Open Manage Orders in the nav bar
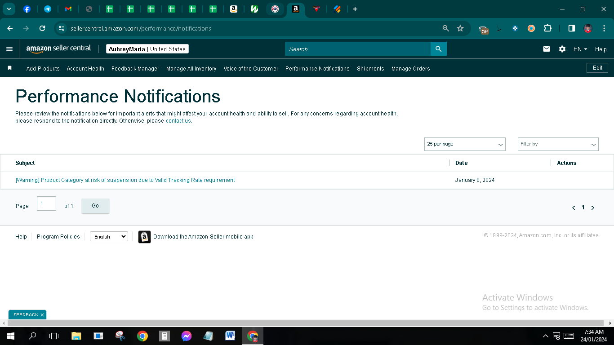614x345 pixels. tap(411, 69)
